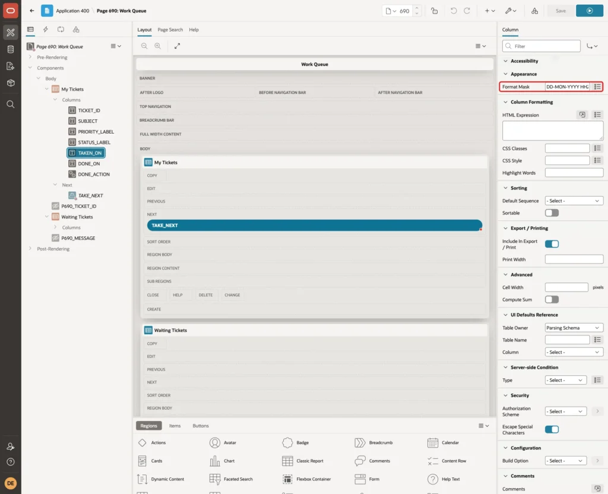Click the Save button
Viewport: 608px width, 494px height.
(x=560, y=11)
